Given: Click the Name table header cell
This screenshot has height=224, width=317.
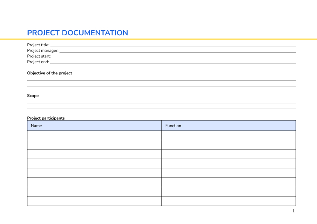Looking at the screenshot, I should [x=94, y=126].
